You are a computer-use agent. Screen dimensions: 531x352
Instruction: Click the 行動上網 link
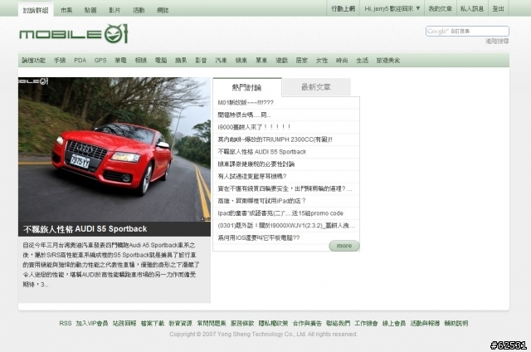coord(343,8)
